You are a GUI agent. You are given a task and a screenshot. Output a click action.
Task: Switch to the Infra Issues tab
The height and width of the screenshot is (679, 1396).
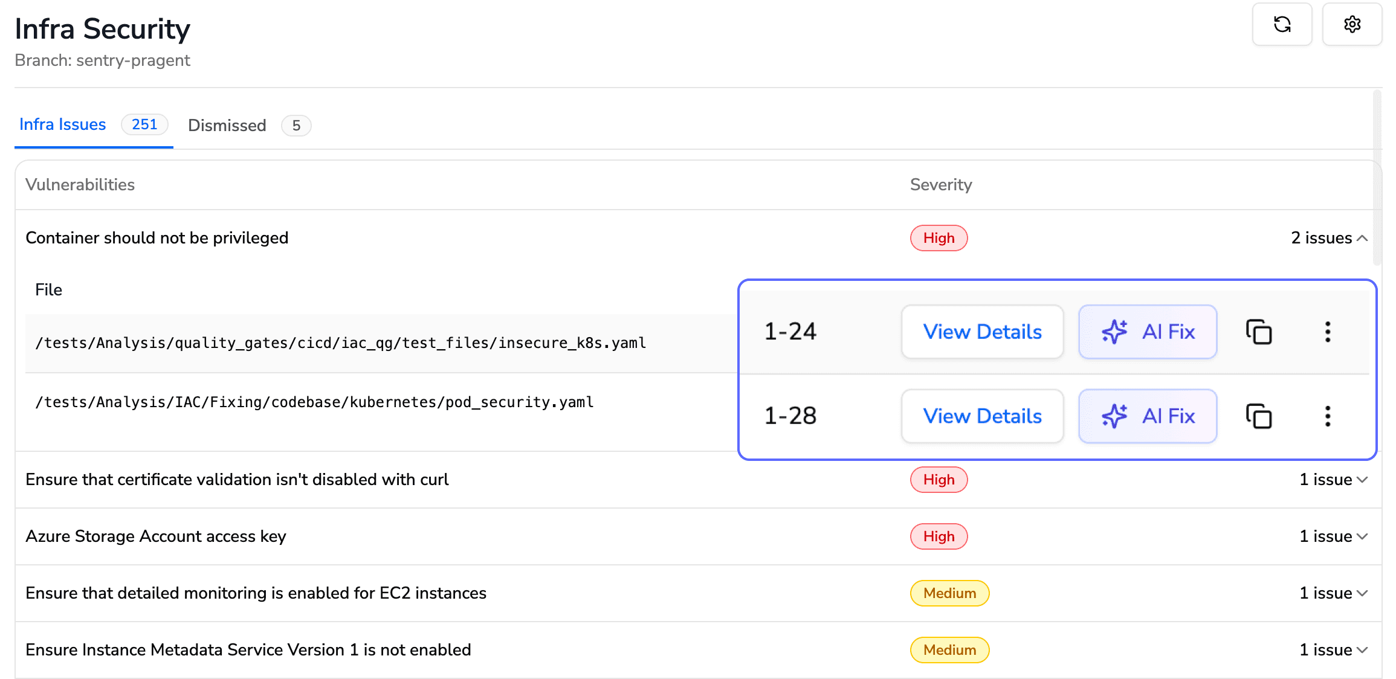pos(63,124)
